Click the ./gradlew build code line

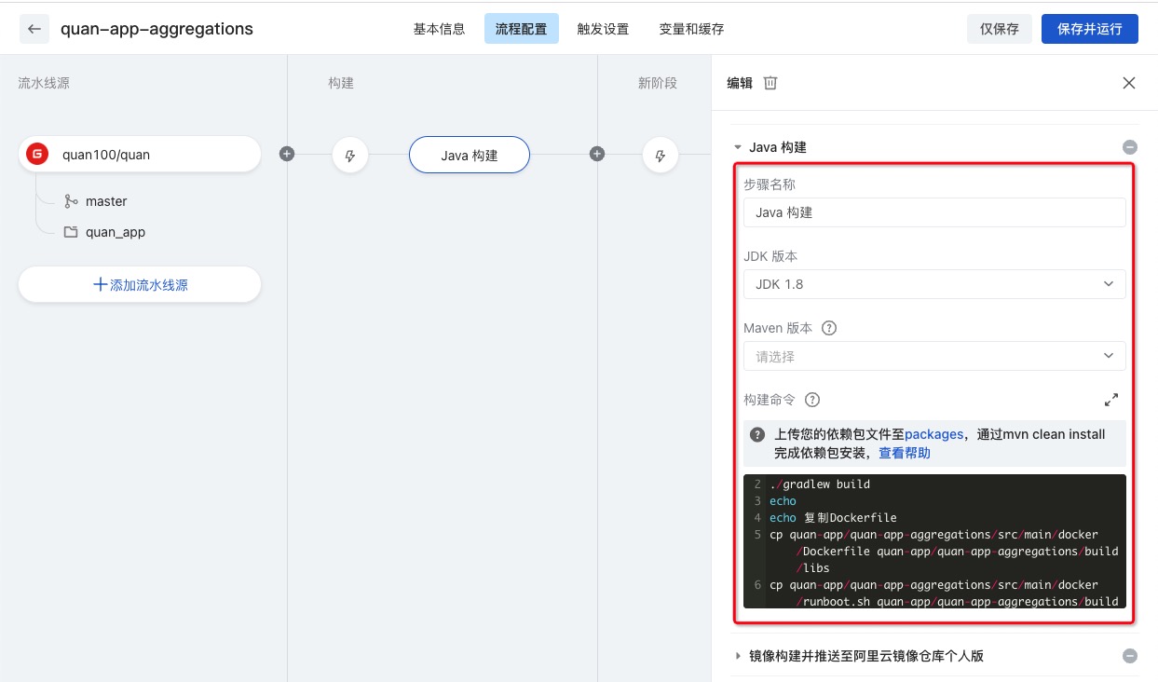pyautogui.click(x=820, y=484)
